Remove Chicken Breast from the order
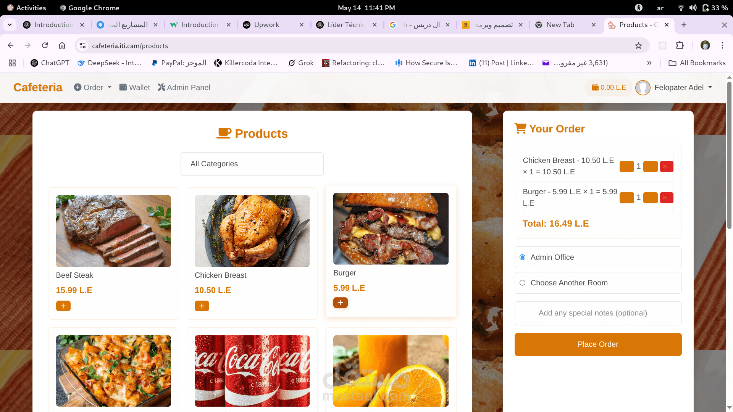The image size is (733, 412). 666,167
